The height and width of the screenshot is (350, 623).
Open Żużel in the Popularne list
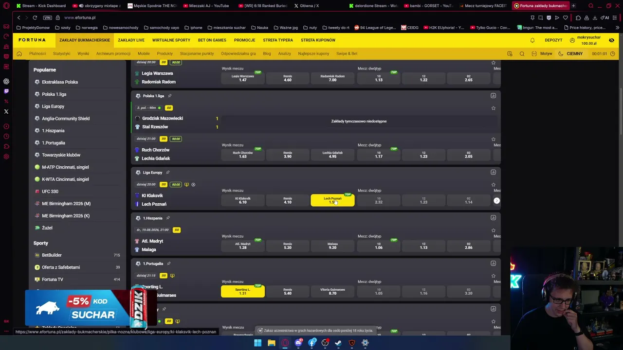point(47,228)
